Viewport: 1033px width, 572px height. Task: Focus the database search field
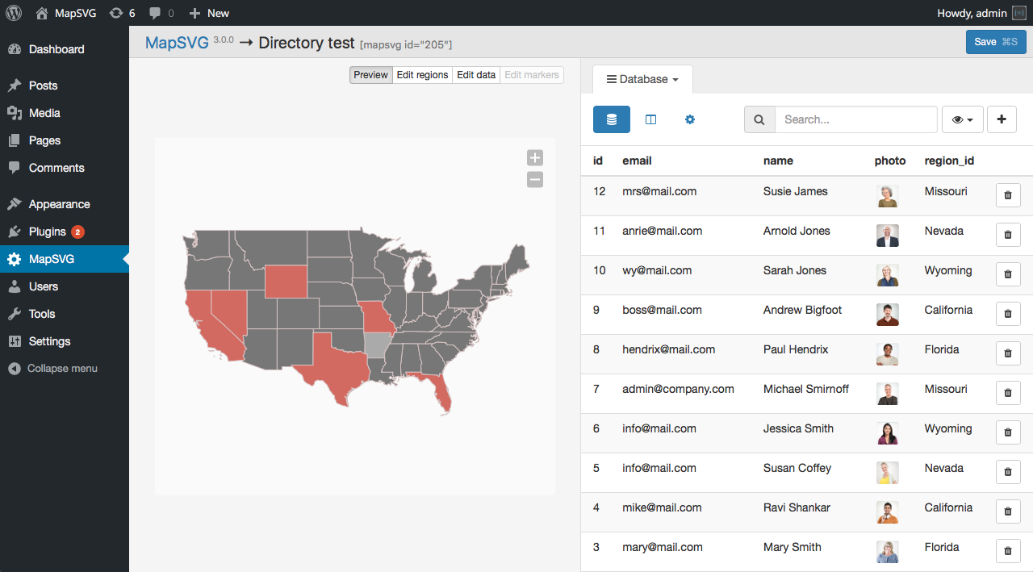pos(855,119)
